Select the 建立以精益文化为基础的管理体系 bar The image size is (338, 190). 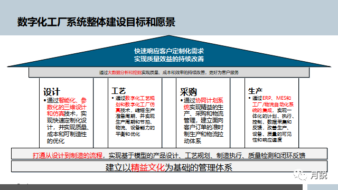coord(169,166)
